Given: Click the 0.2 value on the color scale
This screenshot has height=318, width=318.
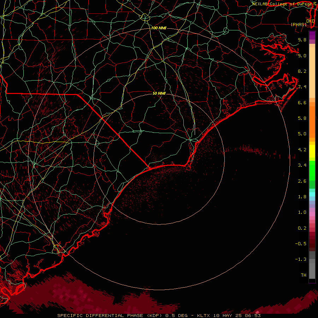Looking at the screenshot, I should pyautogui.click(x=302, y=228).
